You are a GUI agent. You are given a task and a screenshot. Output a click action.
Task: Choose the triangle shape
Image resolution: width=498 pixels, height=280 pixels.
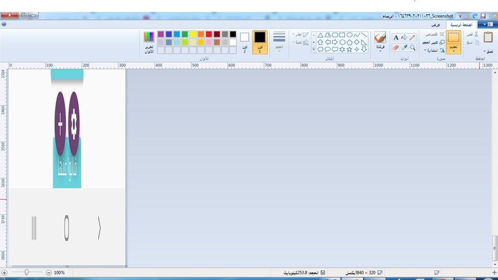[x=320, y=35]
